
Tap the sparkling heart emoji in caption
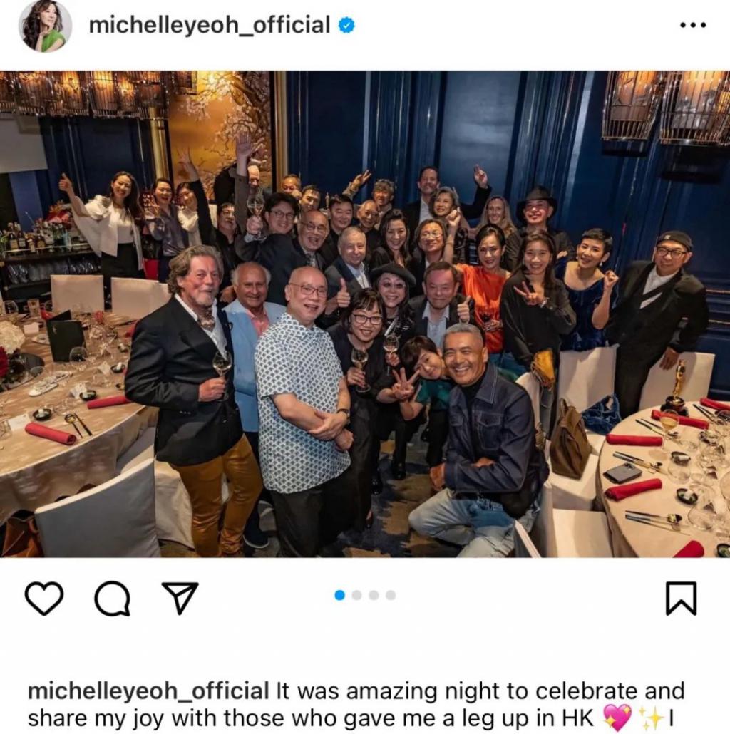617,718
